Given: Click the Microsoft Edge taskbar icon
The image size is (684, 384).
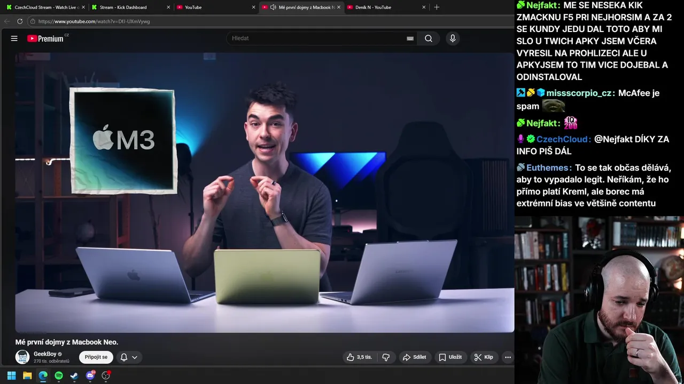Looking at the screenshot, I should (43, 375).
